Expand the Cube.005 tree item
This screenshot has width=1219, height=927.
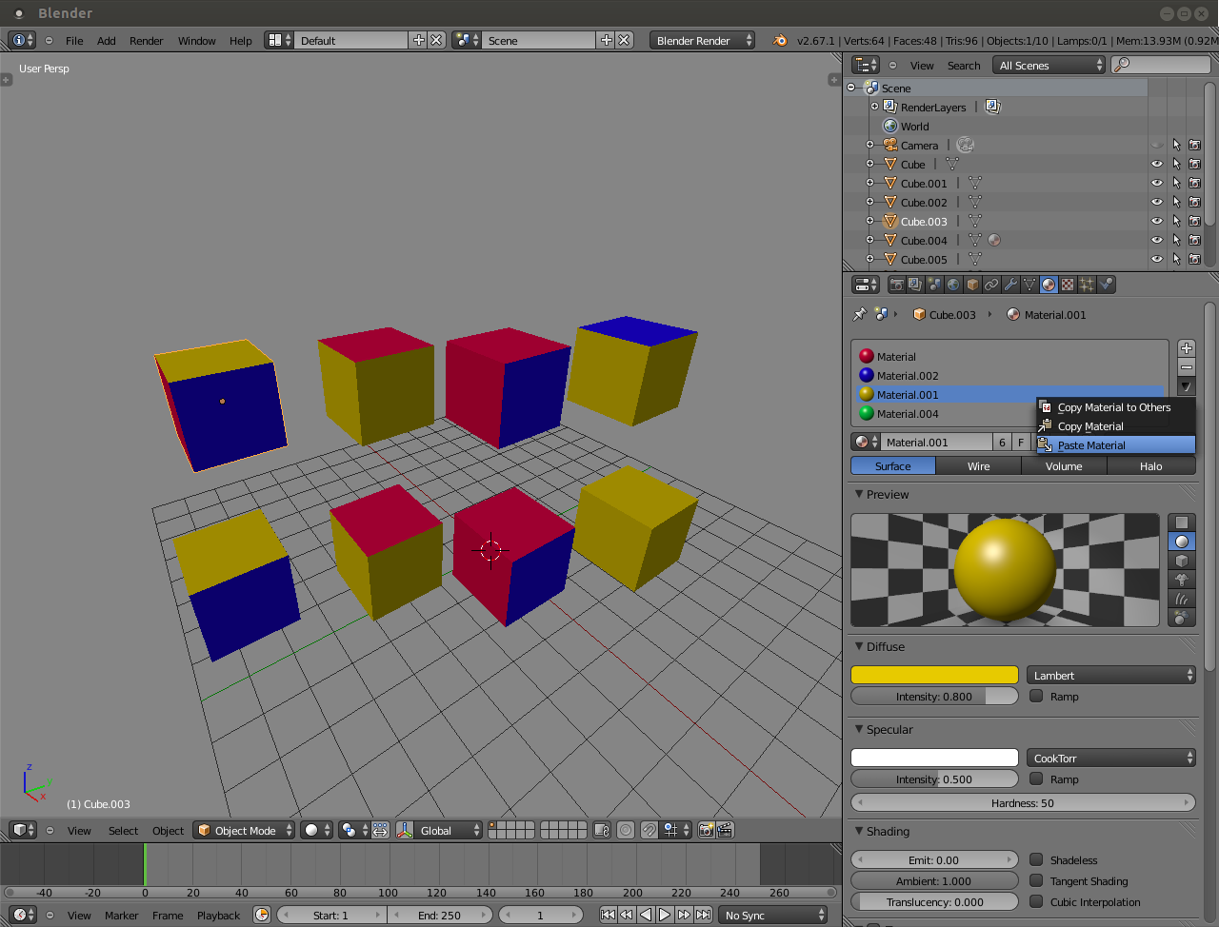[869, 259]
